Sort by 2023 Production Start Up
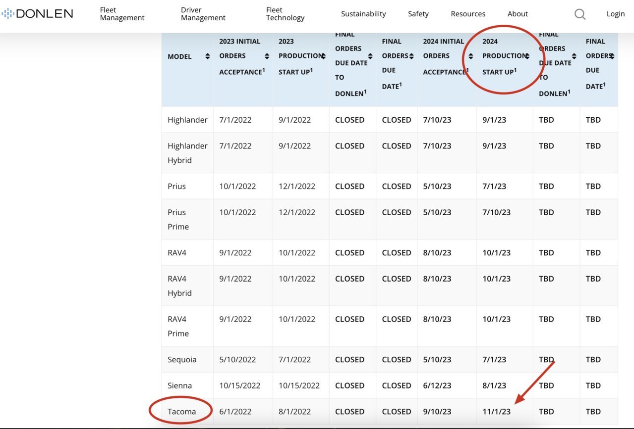 click(324, 56)
